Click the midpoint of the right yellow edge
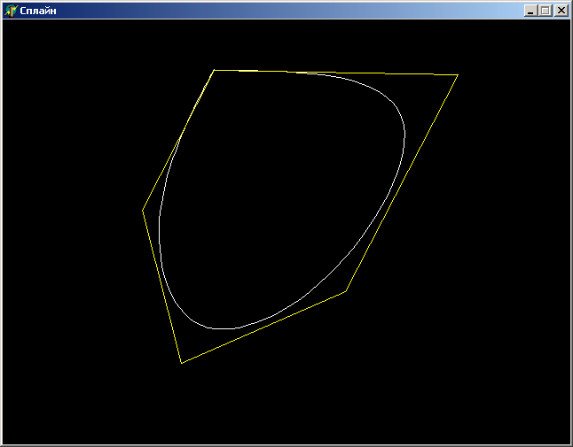 click(x=402, y=183)
